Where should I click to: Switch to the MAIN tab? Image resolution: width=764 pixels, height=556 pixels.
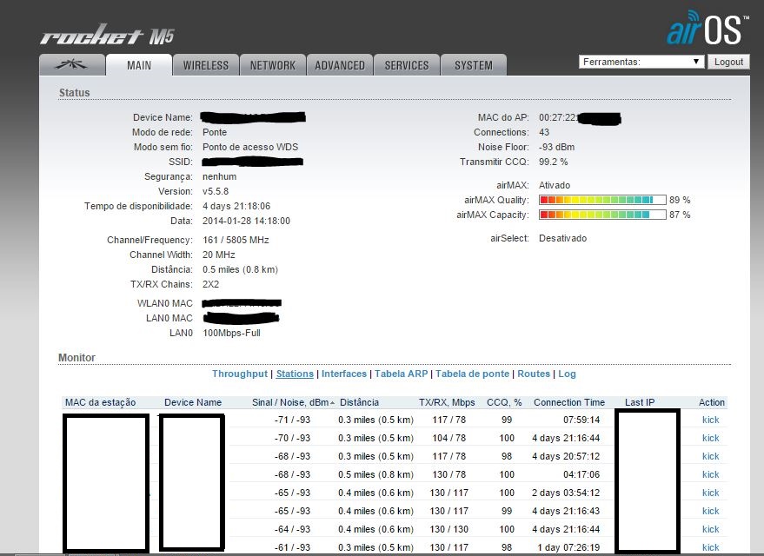point(139,65)
